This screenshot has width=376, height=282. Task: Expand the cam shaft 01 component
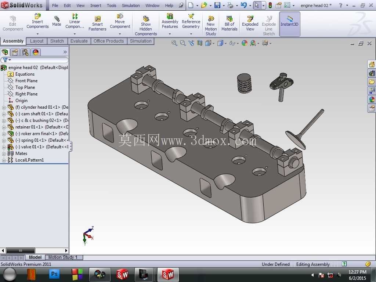(4, 114)
